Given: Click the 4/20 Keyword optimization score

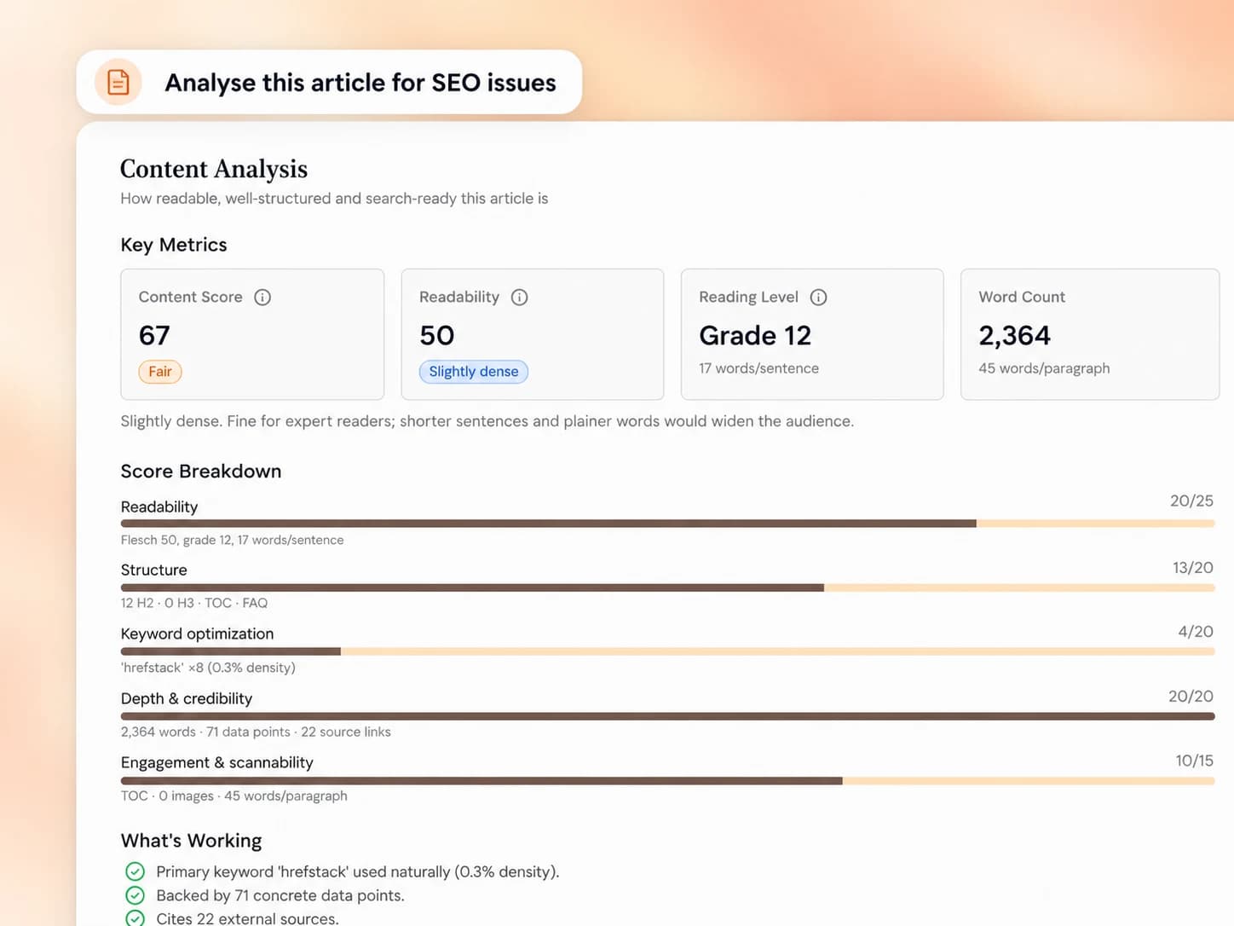Looking at the screenshot, I should pos(1196,632).
